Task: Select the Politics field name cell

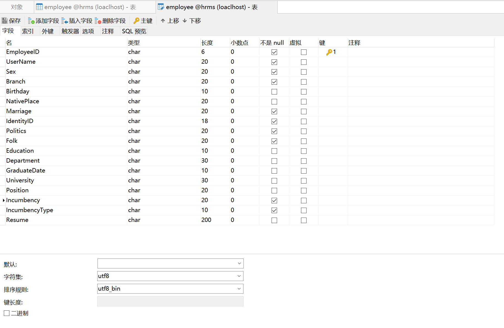Action: tap(66, 131)
